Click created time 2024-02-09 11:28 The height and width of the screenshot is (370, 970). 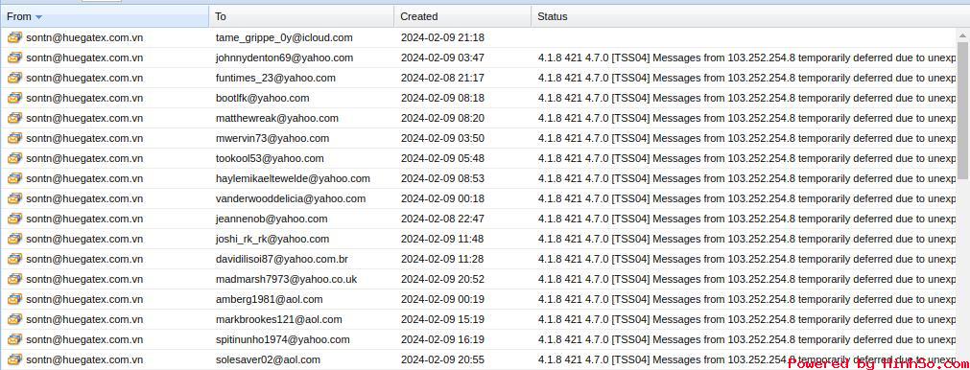(x=442, y=259)
